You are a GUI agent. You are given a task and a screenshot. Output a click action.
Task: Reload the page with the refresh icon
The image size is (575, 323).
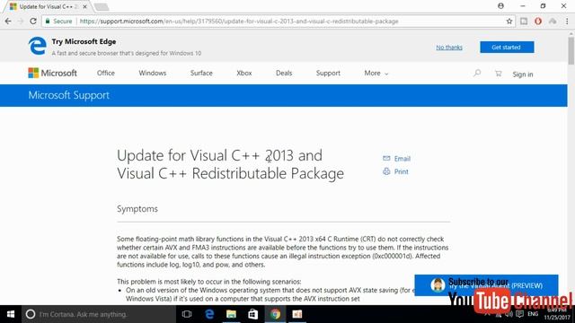33,22
